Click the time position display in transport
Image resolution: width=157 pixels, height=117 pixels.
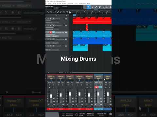pyautogui.click(x=101, y=114)
